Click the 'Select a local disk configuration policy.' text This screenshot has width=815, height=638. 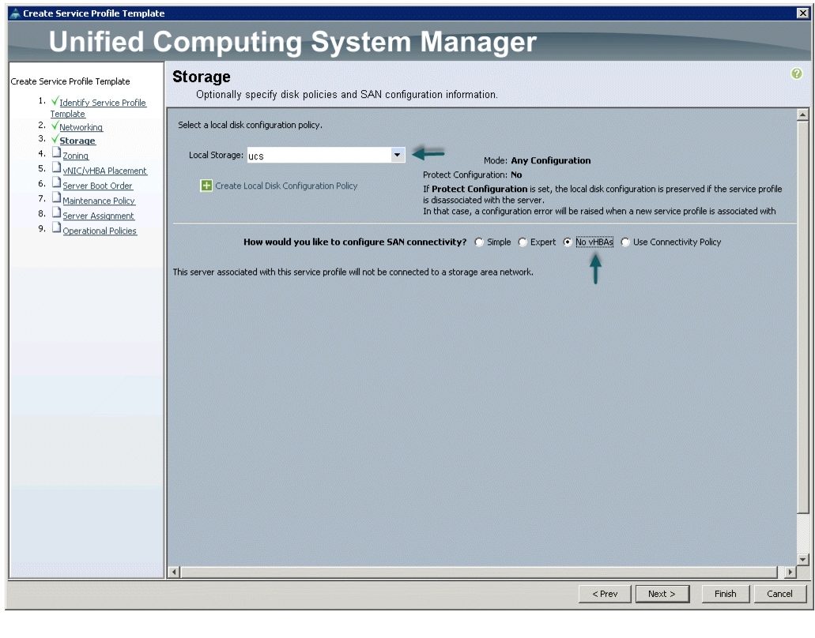pos(250,125)
